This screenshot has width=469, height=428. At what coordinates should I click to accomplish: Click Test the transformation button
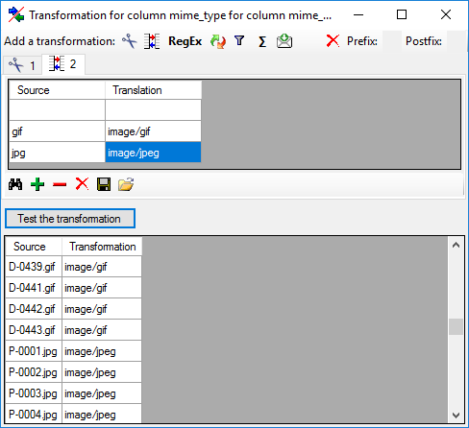[70, 219]
